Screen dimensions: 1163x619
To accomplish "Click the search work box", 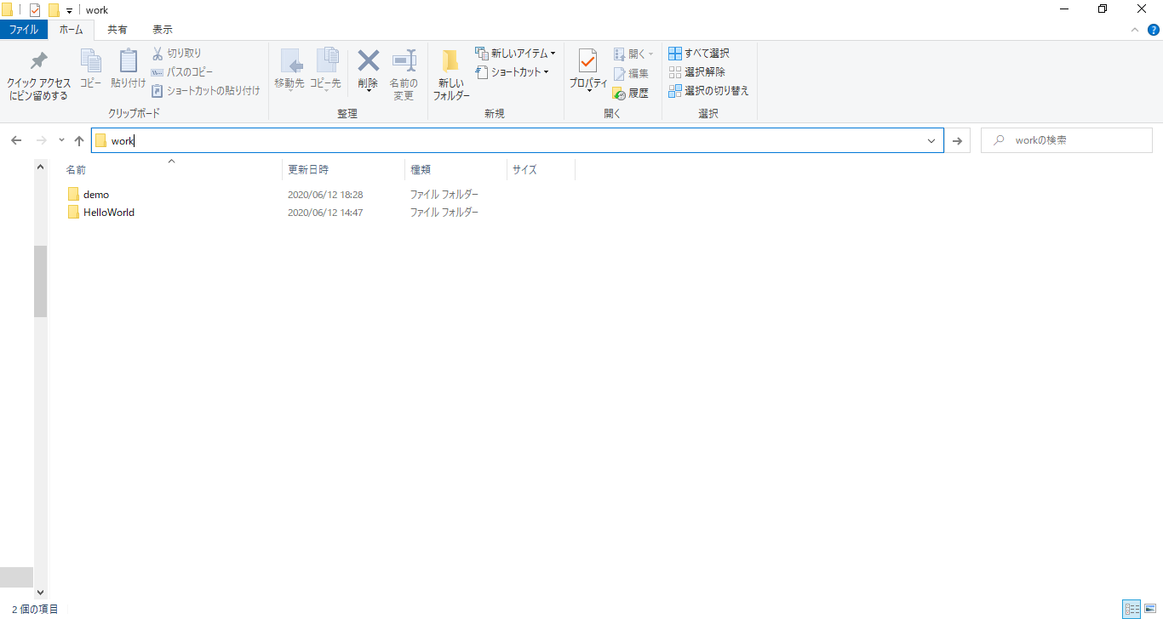I will [1067, 141].
